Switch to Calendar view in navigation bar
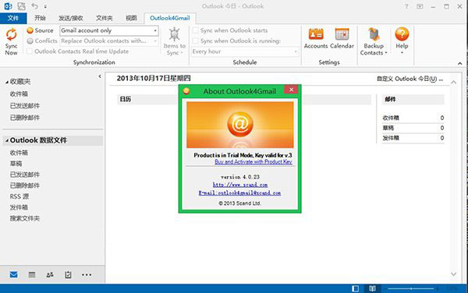The width and height of the screenshot is (468, 293). [32, 274]
